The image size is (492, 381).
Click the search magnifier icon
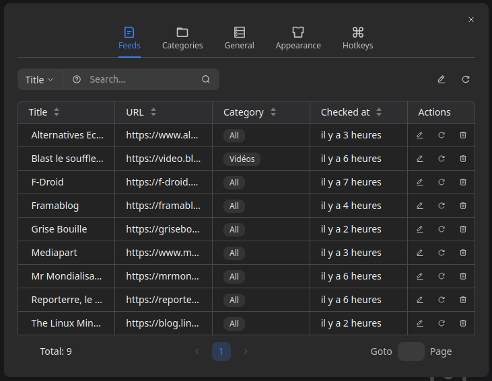206,79
